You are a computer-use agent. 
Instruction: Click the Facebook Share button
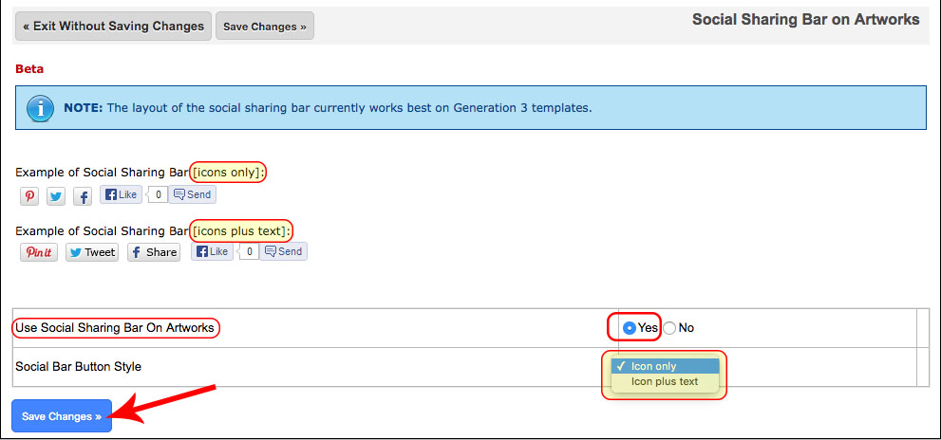[154, 252]
